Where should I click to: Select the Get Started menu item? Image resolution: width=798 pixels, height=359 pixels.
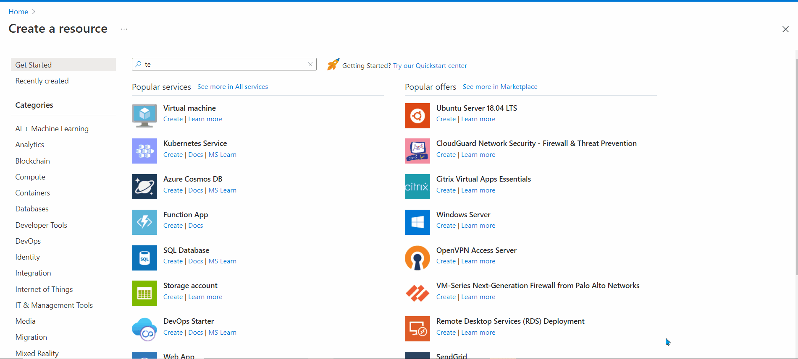click(63, 65)
